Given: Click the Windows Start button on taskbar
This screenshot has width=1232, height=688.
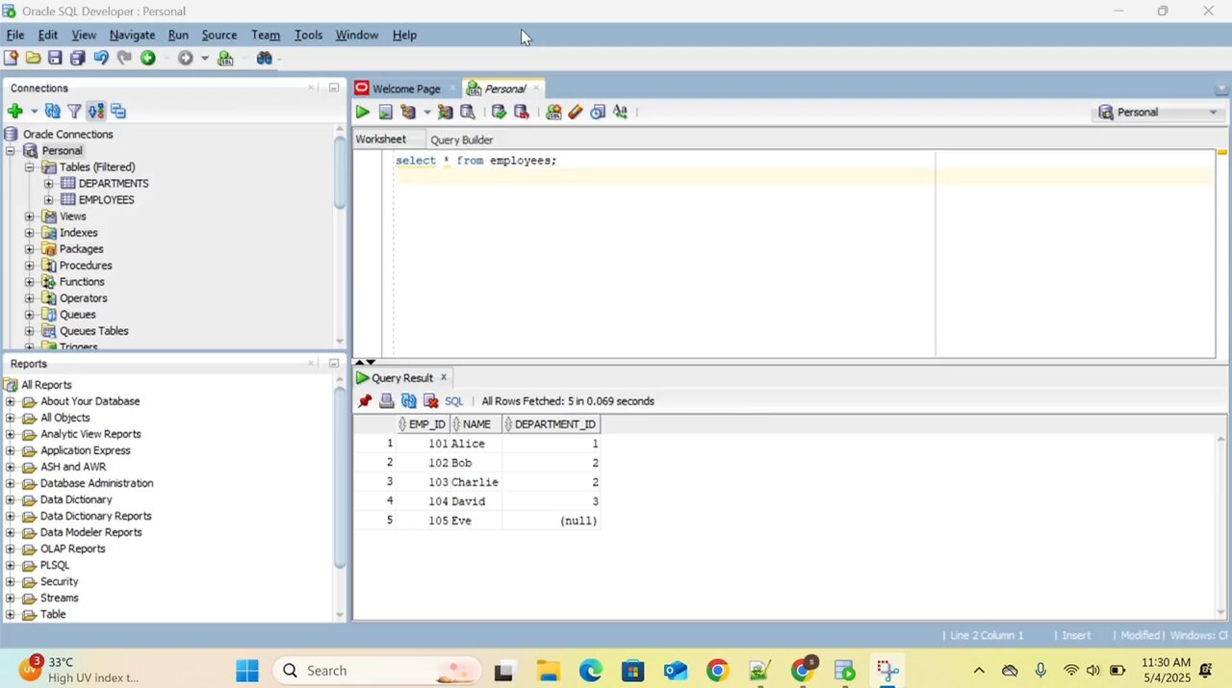Looking at the screenshot, I should pyautogui.click(x=247, y=671).
